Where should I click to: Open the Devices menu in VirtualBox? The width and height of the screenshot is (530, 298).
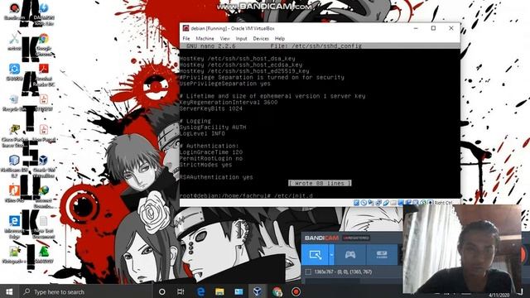point(261,39)
